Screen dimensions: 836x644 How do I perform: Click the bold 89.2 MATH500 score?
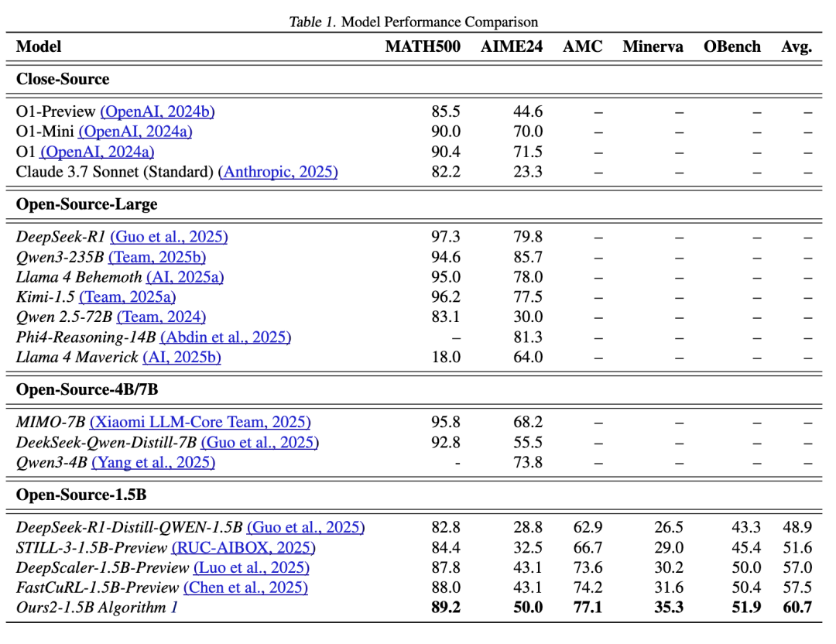[x=446, y=608]
